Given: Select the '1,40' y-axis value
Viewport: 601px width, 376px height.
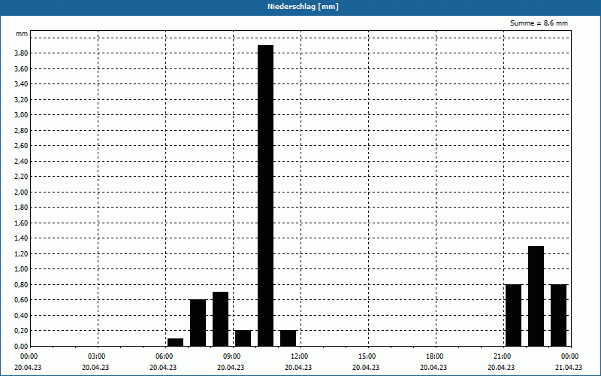Looking at the screenshot, I should [x=21, y=238].
